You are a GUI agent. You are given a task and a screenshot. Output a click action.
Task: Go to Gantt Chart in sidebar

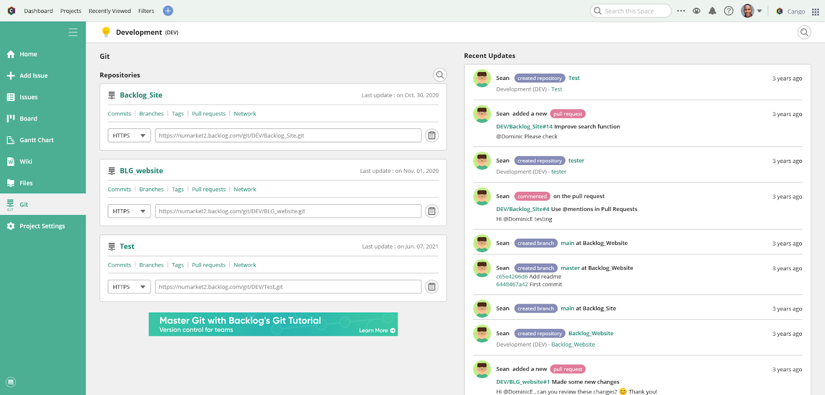click(36, 140)
